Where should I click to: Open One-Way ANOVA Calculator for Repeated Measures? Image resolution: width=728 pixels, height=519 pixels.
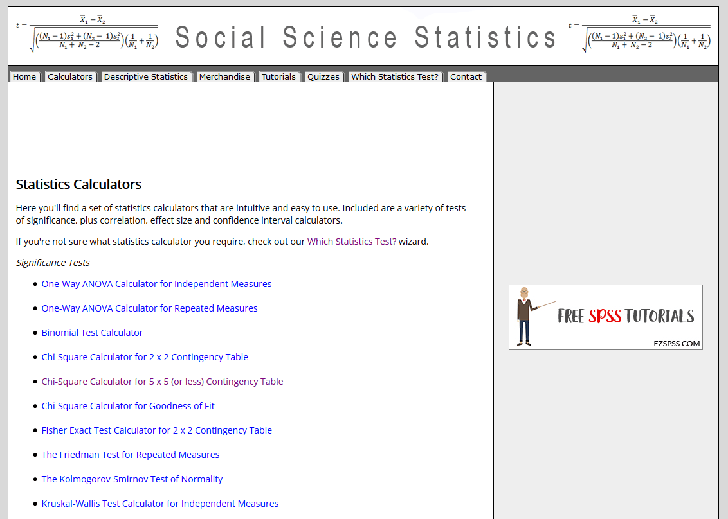click(149, 308)
